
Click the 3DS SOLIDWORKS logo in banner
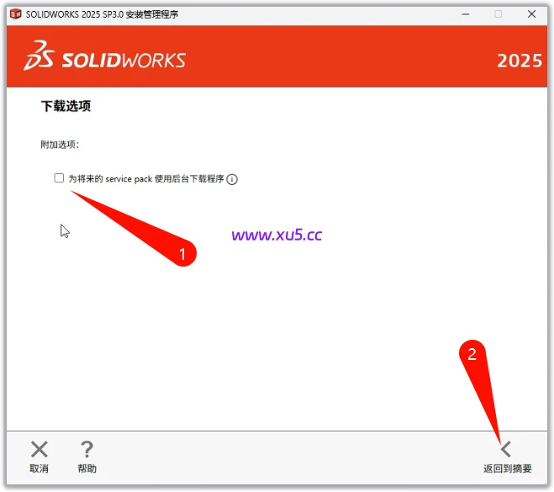pyautogui.click(x=104, y=56)
